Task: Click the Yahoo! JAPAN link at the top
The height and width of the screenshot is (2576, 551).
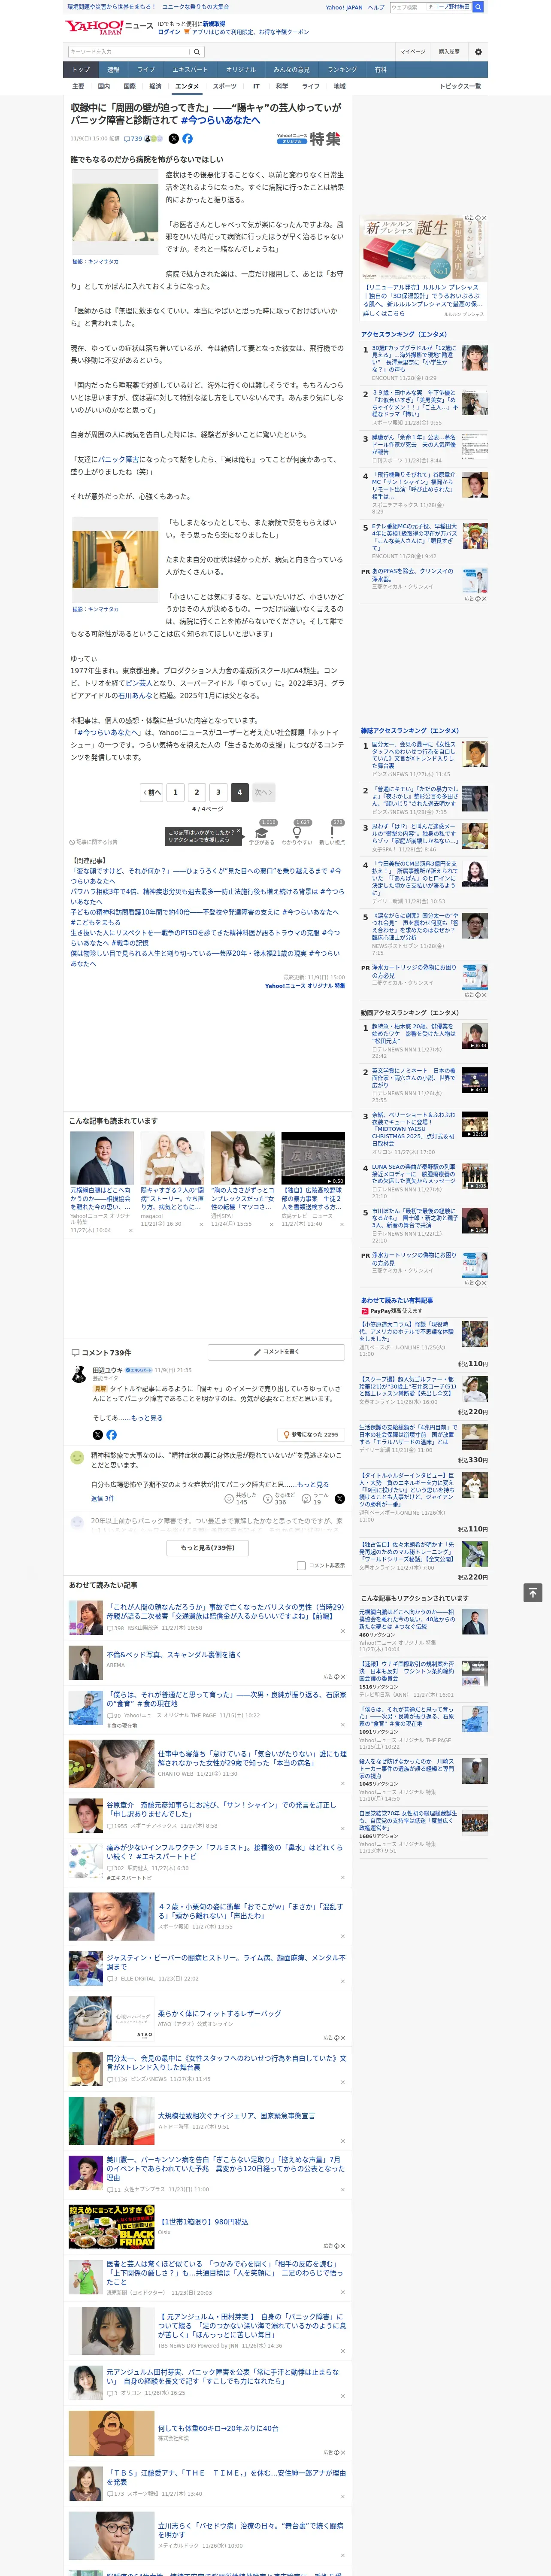Action: coord(344,7)
